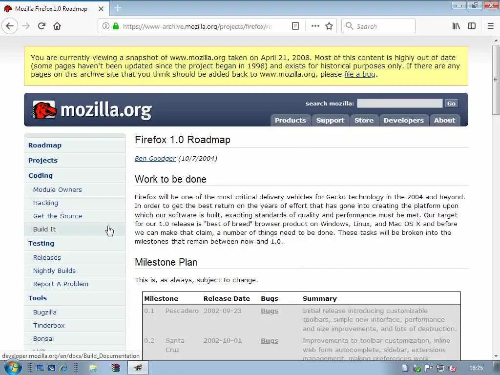The width and height of the screenshot is (500, 375).
Task: Open the page actions three-dots menu
Action: [x=315, y=26]
